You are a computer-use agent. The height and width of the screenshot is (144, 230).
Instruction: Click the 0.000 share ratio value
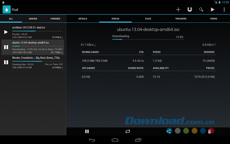pos(140,77)
